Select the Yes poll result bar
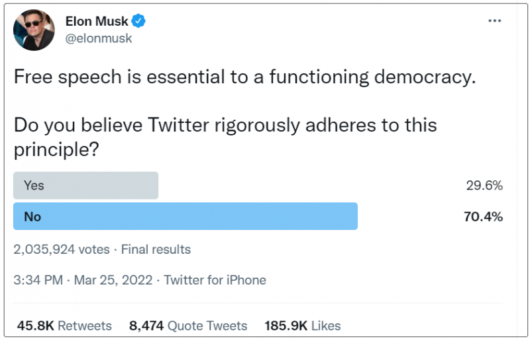530x339 pixels. (86, 186)
